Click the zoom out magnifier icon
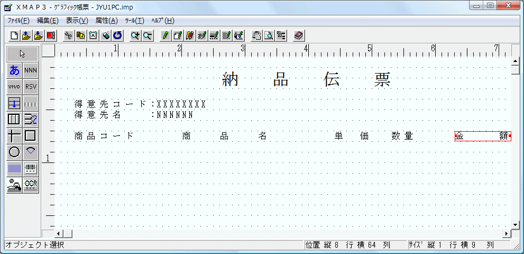The width and height of the screenshot is (524, 254). (x=148, y=35)
